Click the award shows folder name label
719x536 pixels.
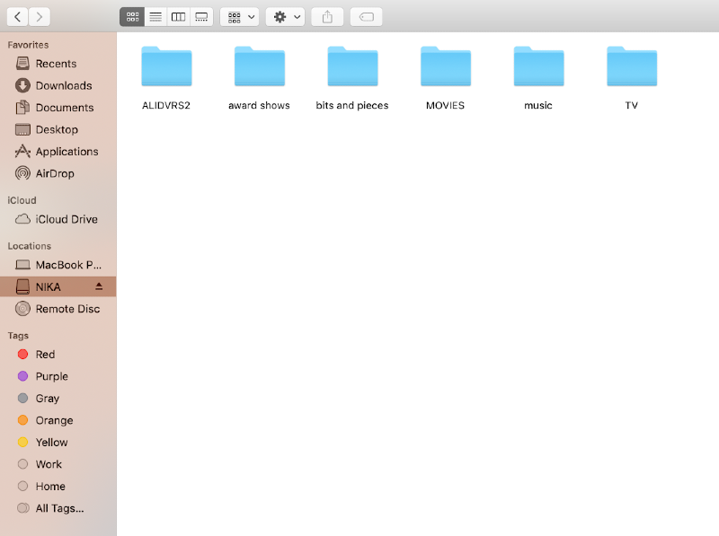click(x=259, y=106)
